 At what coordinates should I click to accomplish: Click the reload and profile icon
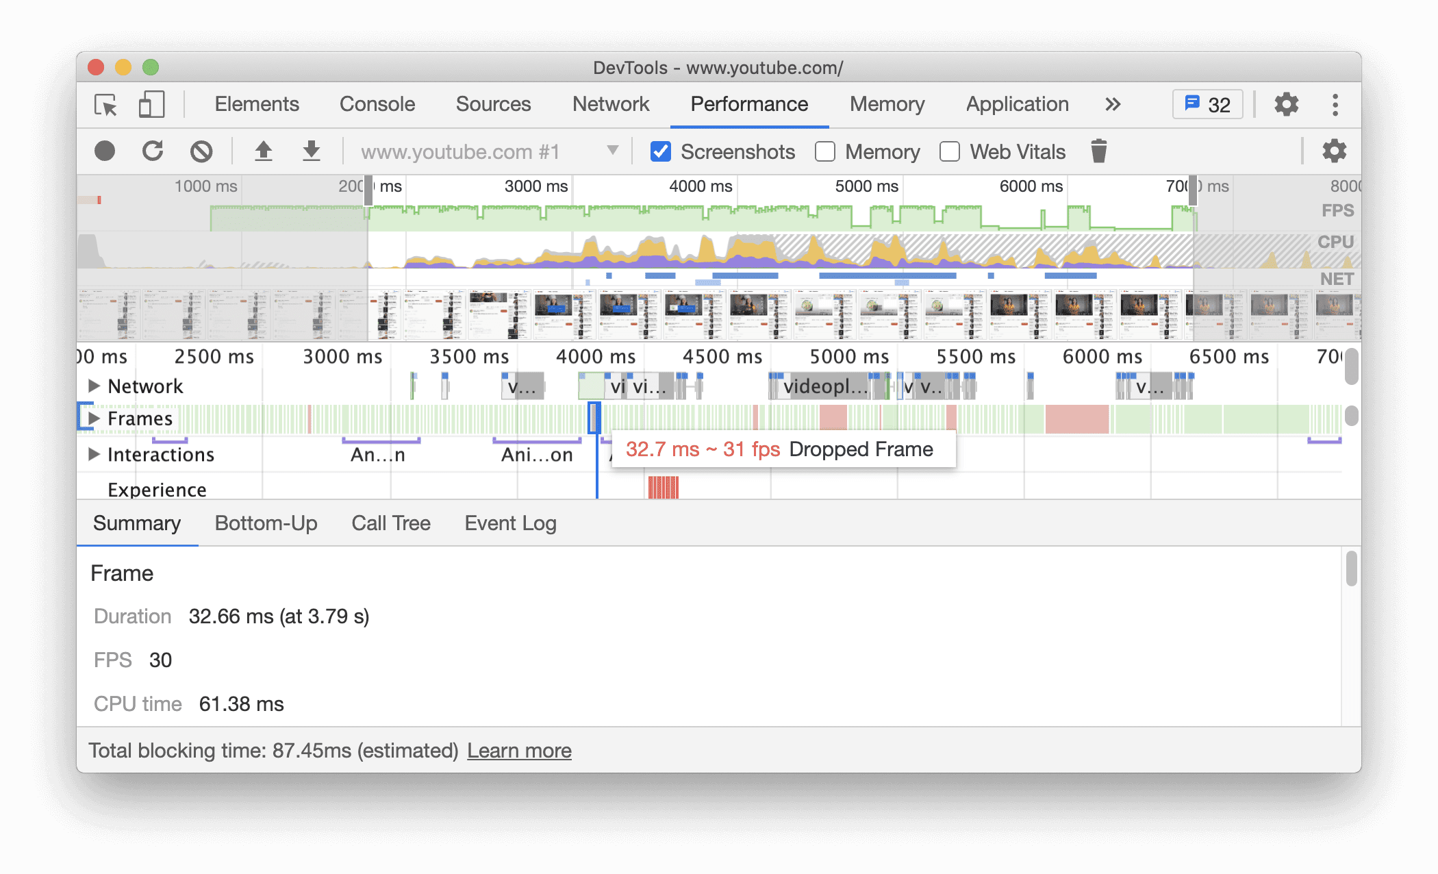point(152,152)
